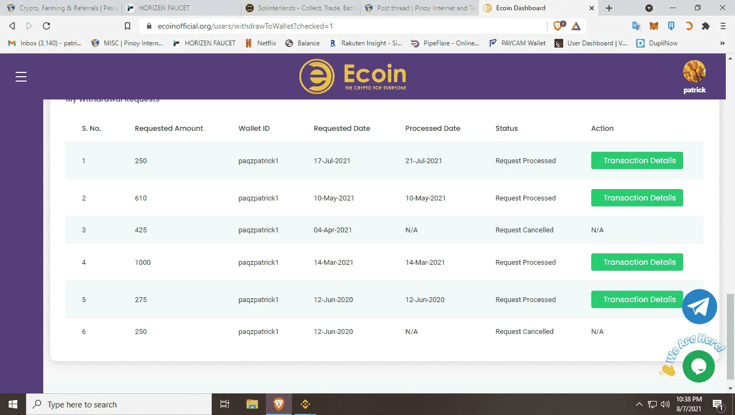View Transaction Details for the 610 request

637,198
